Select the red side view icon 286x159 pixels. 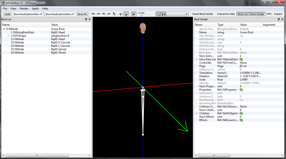[x=104, y=14]
